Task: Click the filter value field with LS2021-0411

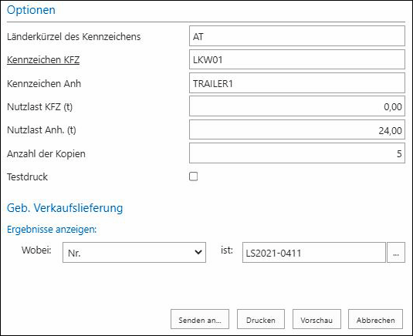Action: click(313, 253)
